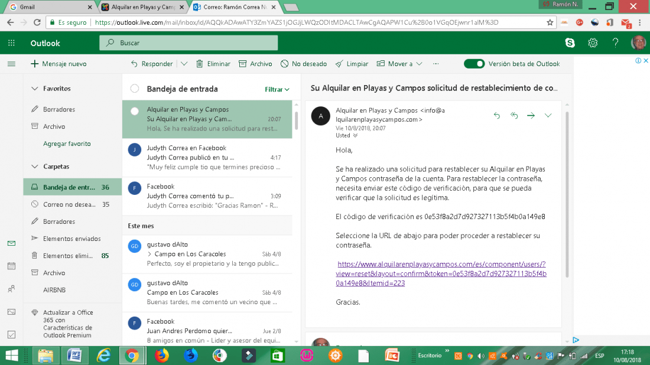Expand the gustavo dAlto conversation thread arrow
Screen dimensions: 650x365
pos(149,254)
